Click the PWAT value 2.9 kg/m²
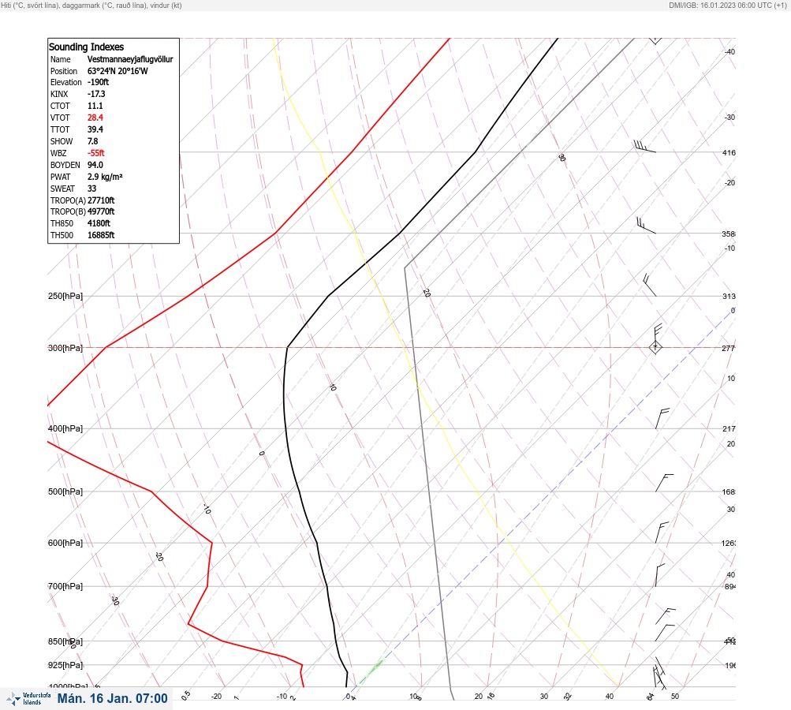The width and height of the screenshot is (791, 710). [105, 177]
